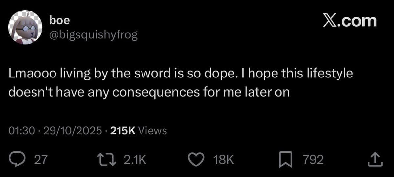Bookmark this post using the bookmark icon
The image size is (394, 177).
pos(285,160)
